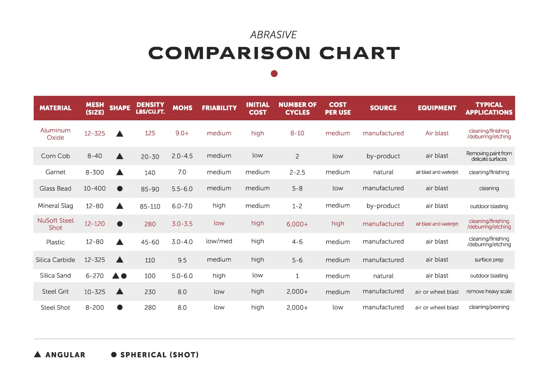
Task: Click the Spherical (Shot) legend circle icon
Action: [x=114, y=355]
